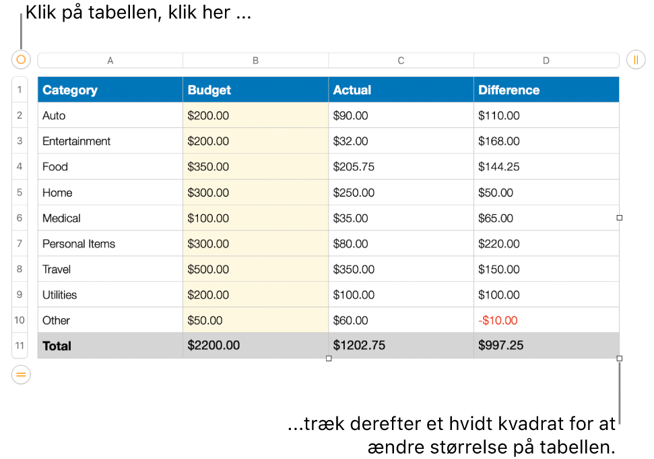
Task: Click the Difference column header cell
Action: coord(546,90)
